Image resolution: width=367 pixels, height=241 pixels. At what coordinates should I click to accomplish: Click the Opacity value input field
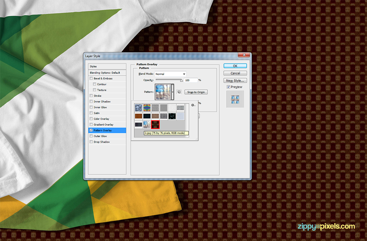[191, 80]
